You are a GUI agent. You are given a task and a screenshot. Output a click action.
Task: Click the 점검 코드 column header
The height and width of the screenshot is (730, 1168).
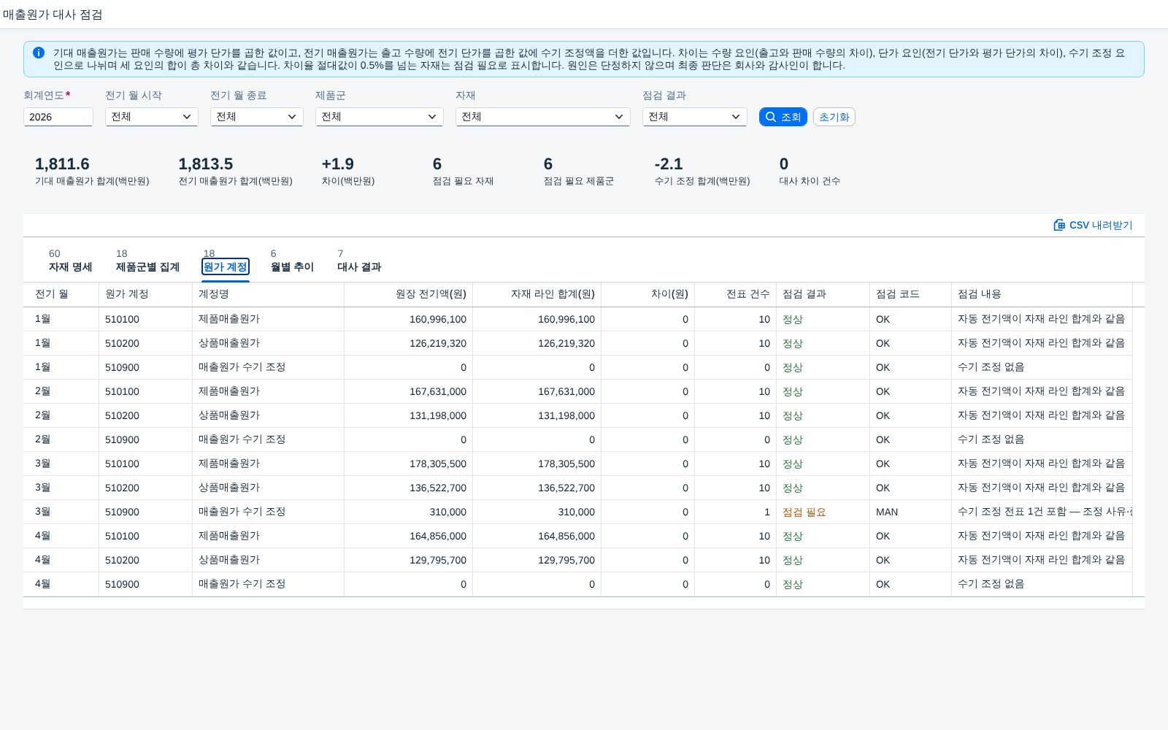pyautogui.click(x=911, y=294)
